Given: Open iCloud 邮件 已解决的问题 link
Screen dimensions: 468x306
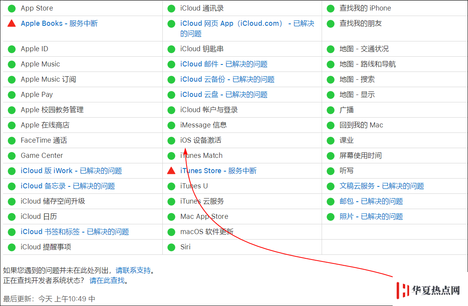Looking at the screenshot, I should coord(224,64).
